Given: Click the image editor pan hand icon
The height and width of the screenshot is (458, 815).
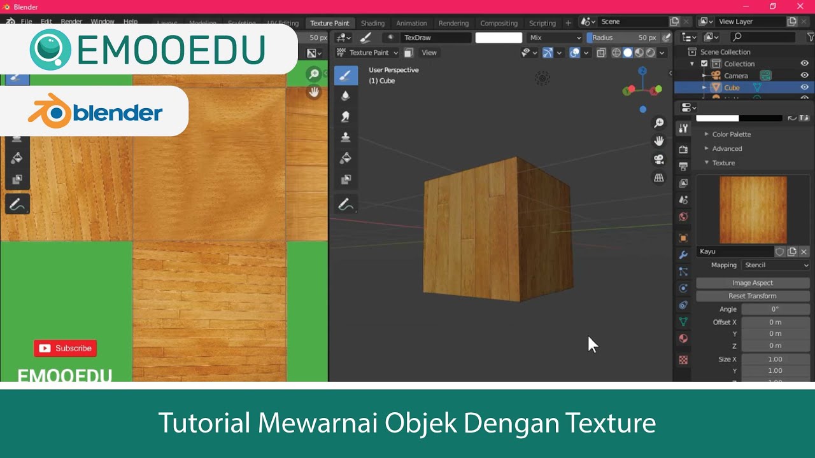Looking at the screenshot, I should pyautogui.click(x=313, y=92).
